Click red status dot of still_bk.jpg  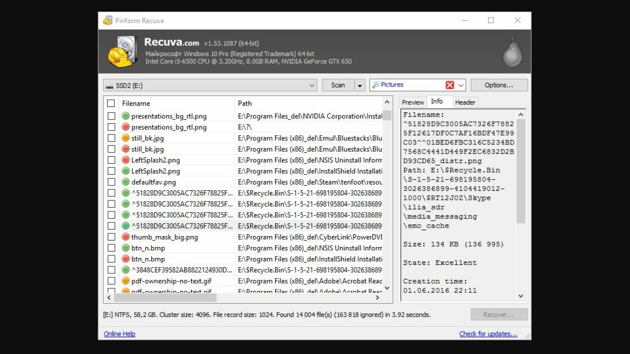pyautogui.click(x=125, y=149)
